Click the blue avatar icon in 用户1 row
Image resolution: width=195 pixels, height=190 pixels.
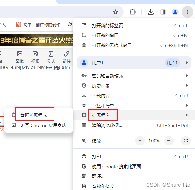84,63
